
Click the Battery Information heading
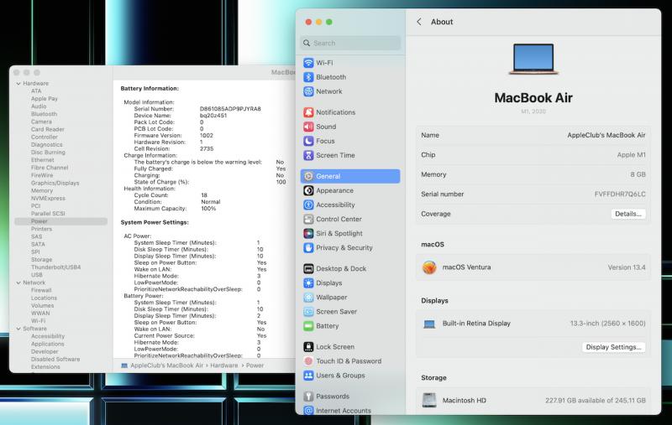[150, 89]
